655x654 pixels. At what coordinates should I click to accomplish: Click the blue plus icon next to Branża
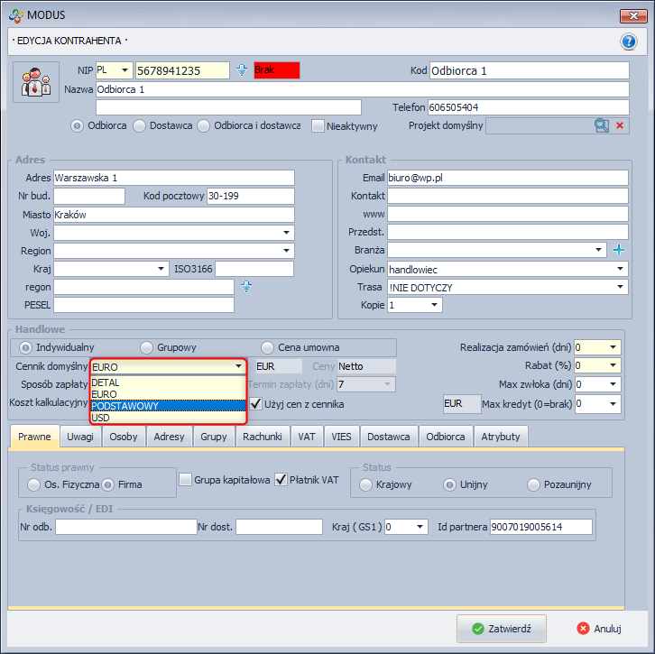coord(619,250)
